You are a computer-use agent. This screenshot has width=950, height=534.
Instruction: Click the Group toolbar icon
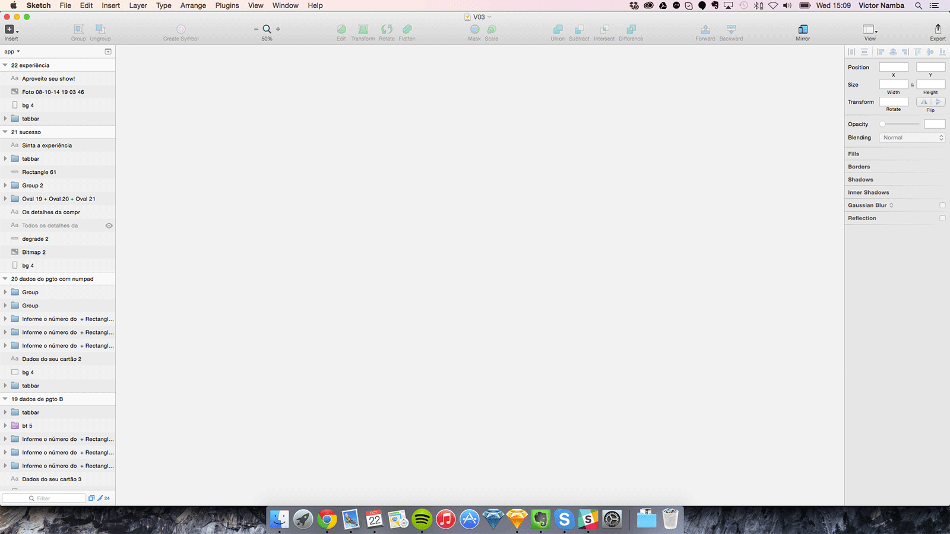78,29
